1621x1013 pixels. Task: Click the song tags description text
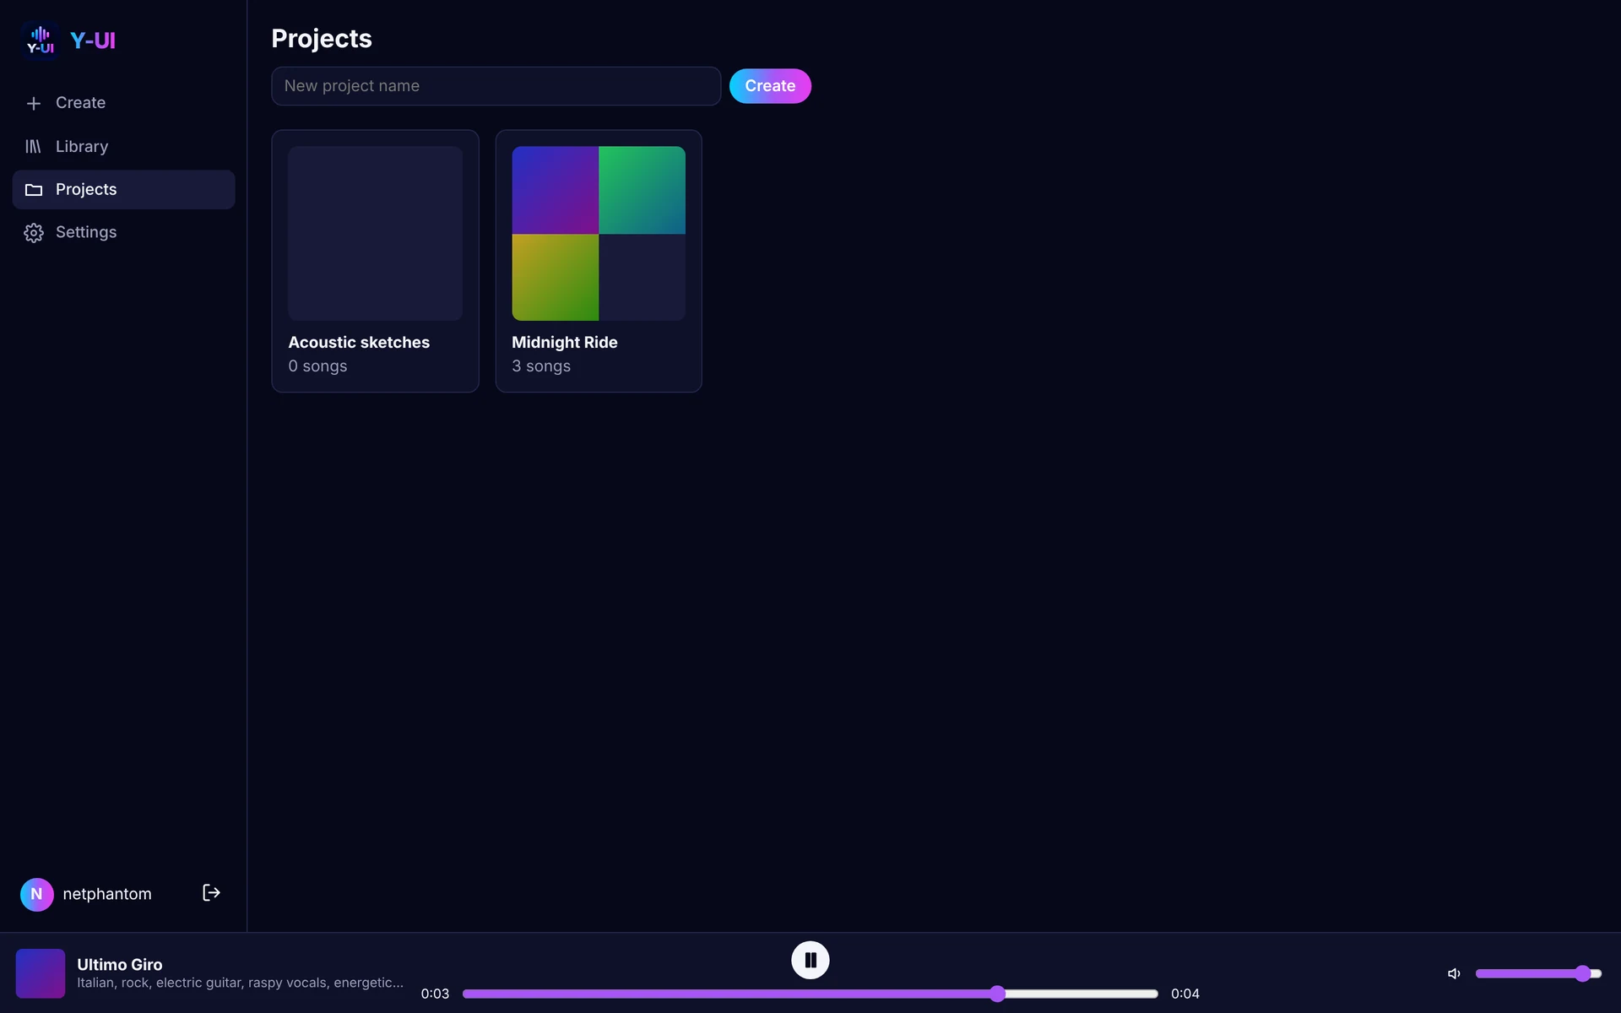click(x=240, y=983)
